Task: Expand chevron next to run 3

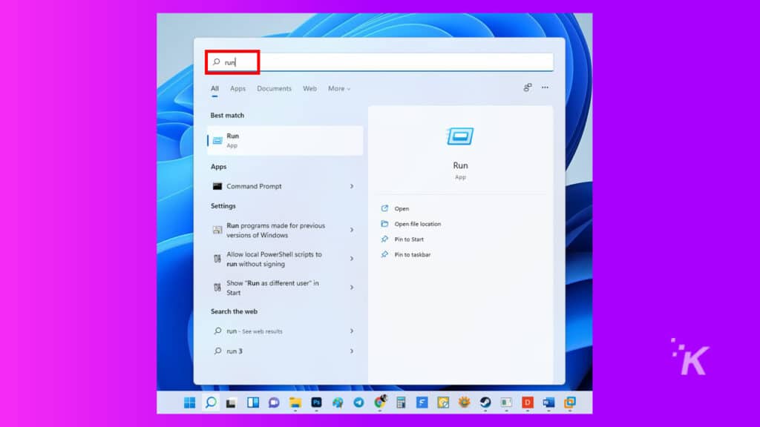Action: 352,351
